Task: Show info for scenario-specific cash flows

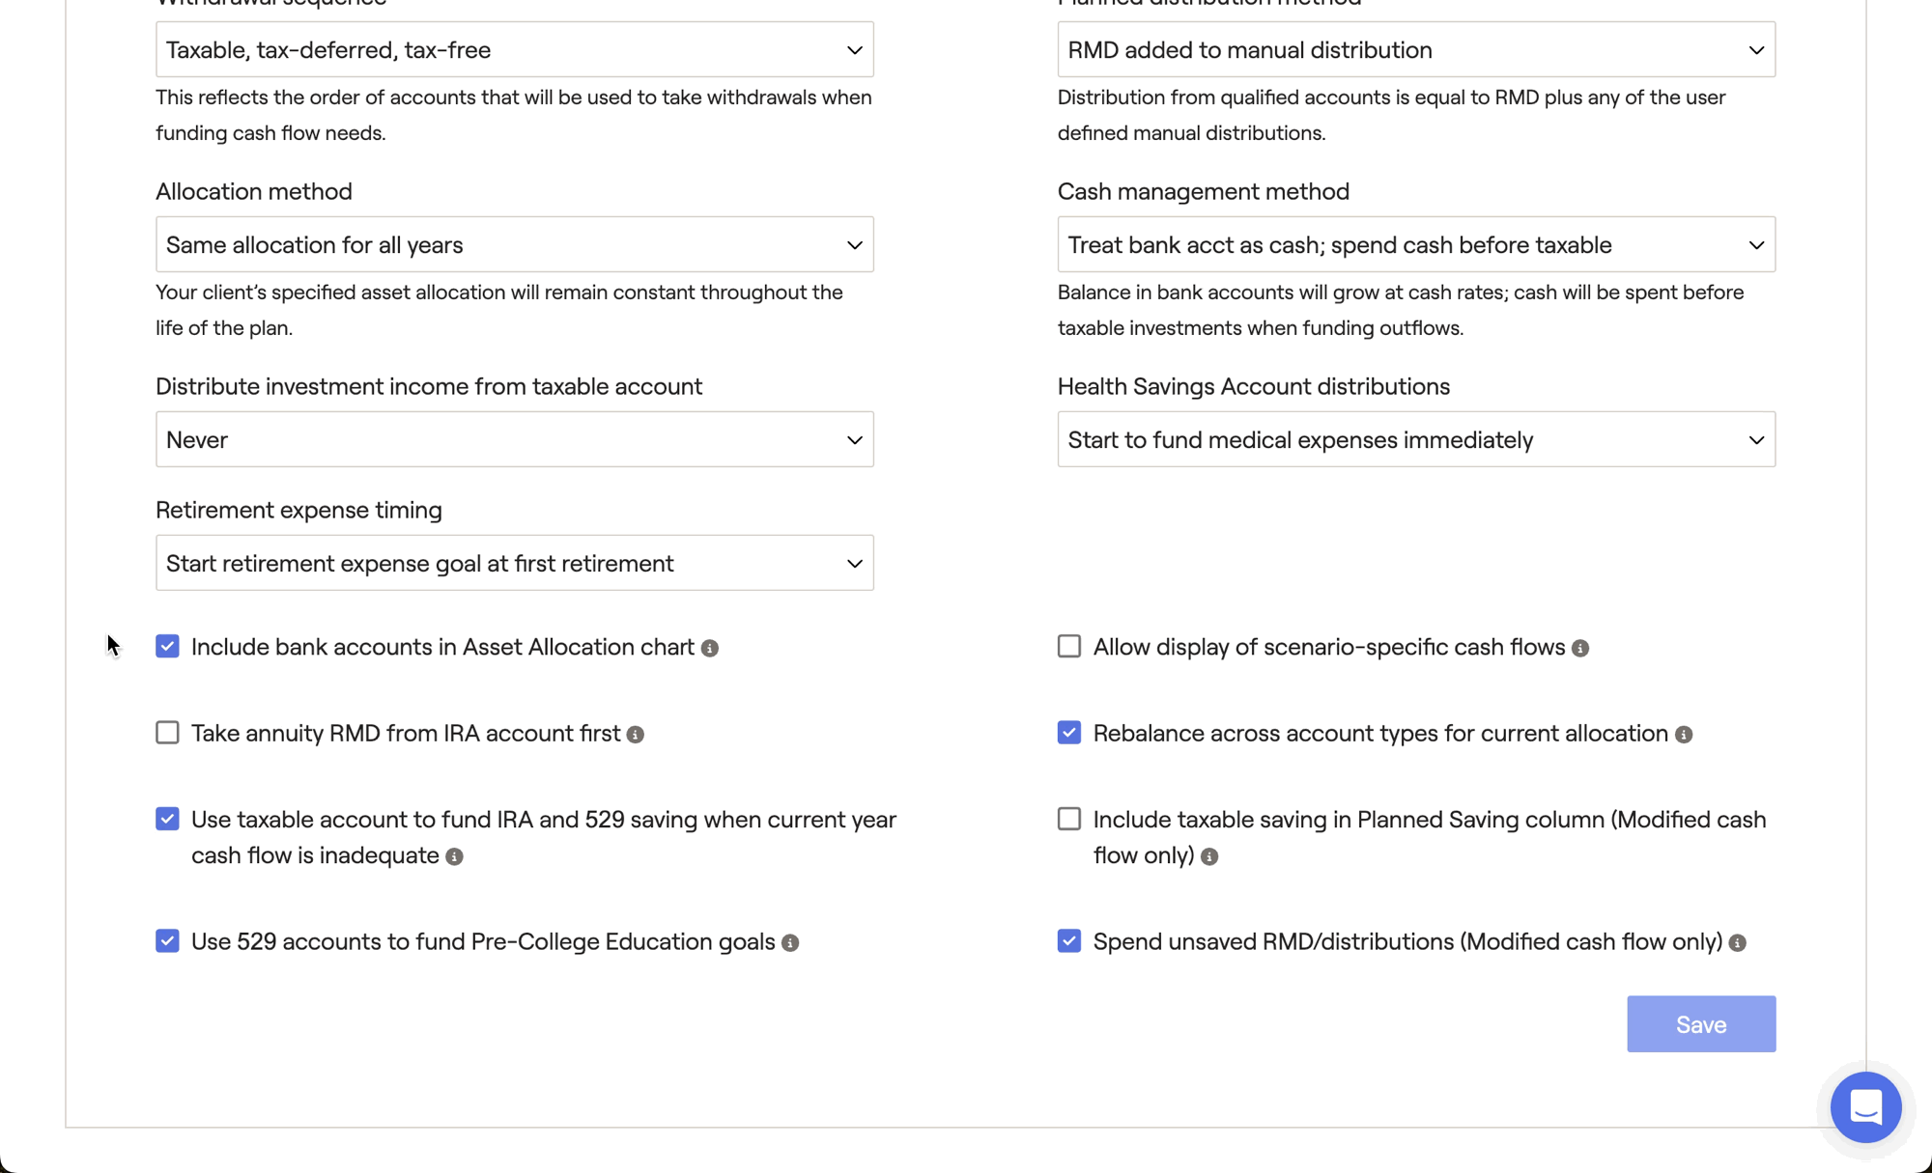Action: coord(1580,649)
